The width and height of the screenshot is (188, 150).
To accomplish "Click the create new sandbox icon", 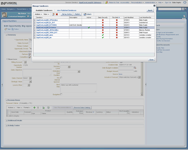I will coord(53,14).
